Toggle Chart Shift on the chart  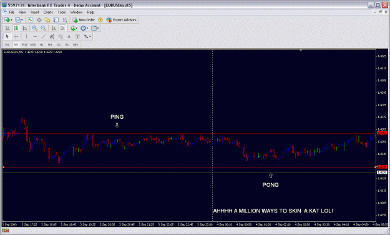[62, 28]
